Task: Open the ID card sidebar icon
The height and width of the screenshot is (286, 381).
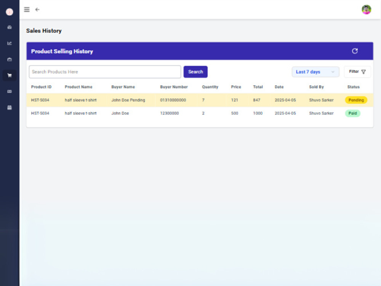Action: pyautogui.click(x=10, y=92)
